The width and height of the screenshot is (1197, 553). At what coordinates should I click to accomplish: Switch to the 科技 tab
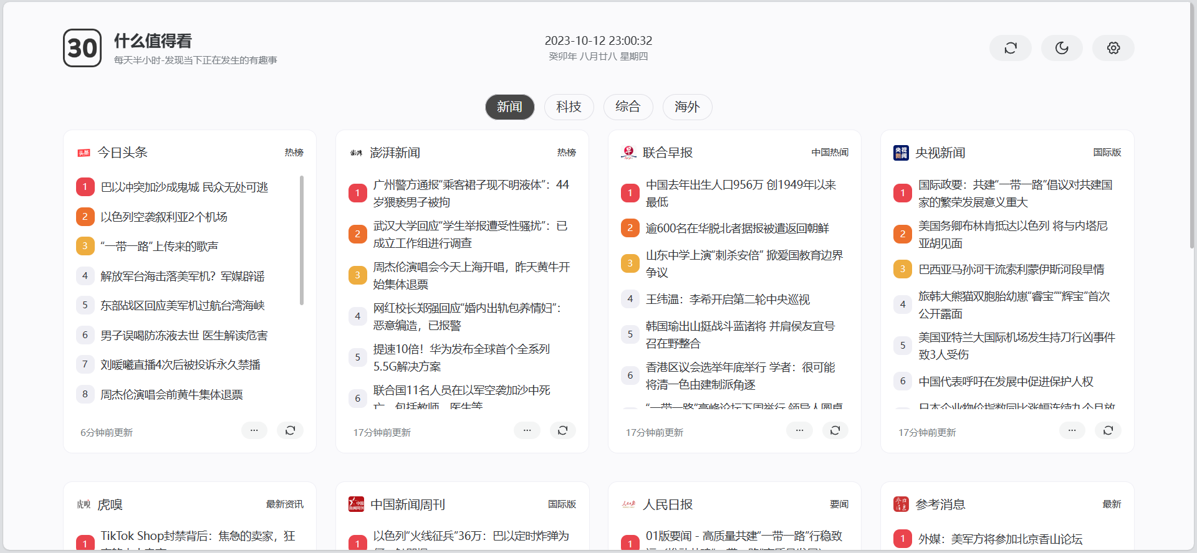pyautogui.click(x=569, y=107)
